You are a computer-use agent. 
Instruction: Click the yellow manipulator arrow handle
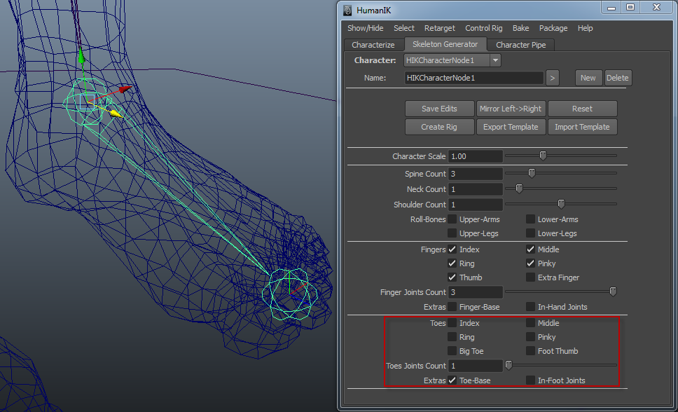click(x=116, y=114)
